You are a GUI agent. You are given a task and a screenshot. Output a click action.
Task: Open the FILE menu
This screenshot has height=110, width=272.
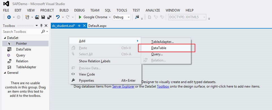click(6, 10)
